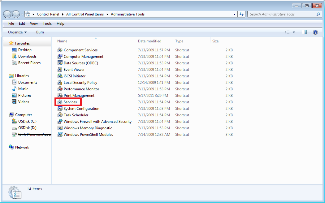This screenshot has height=203, width=325.
Task: Click the All Control Panel Items breadcrumb
Action: [85, 14]
